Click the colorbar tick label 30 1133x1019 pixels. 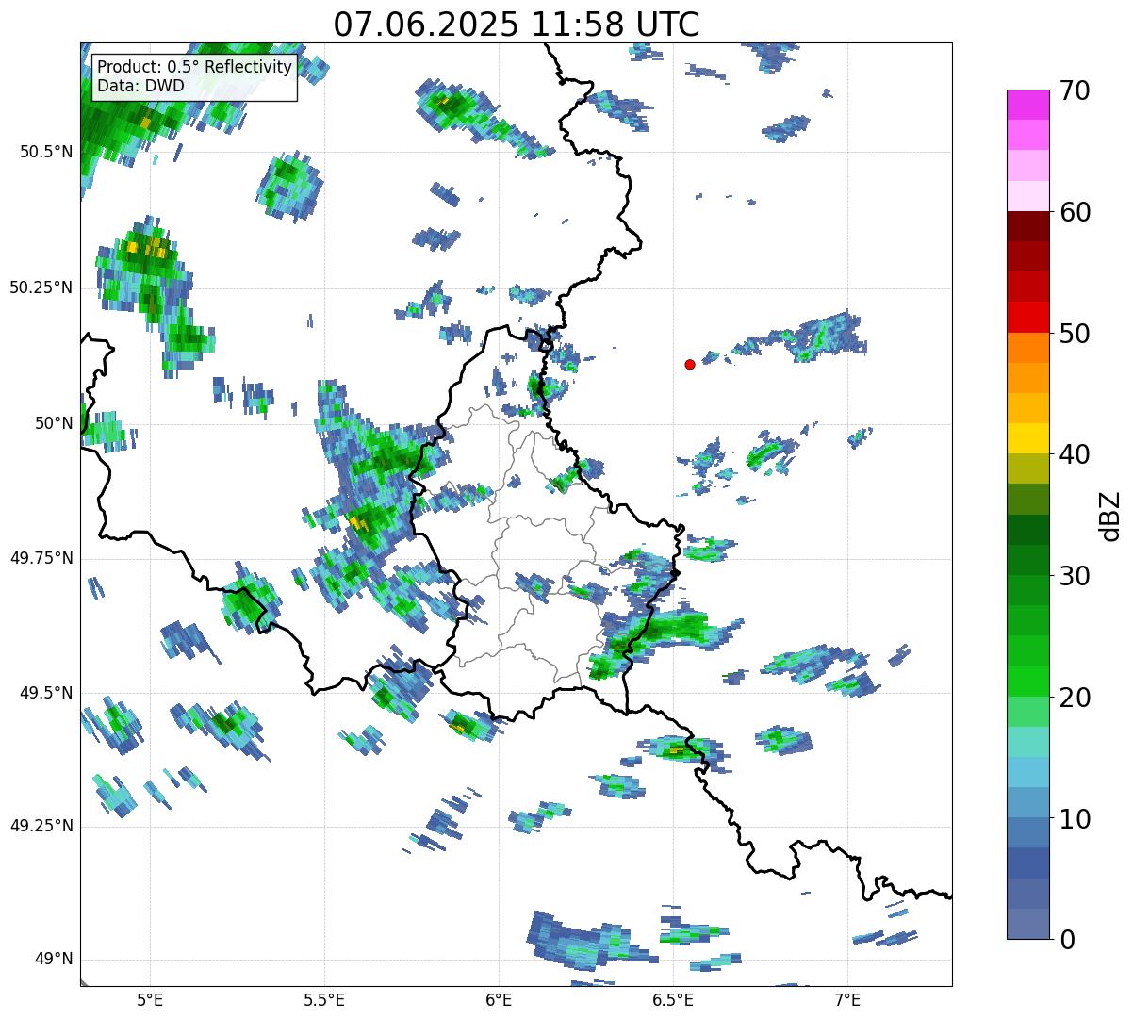1074,576
